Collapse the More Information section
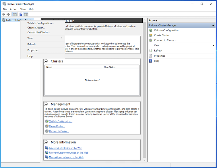The image size is (217, 168). [x=46, y=142]
